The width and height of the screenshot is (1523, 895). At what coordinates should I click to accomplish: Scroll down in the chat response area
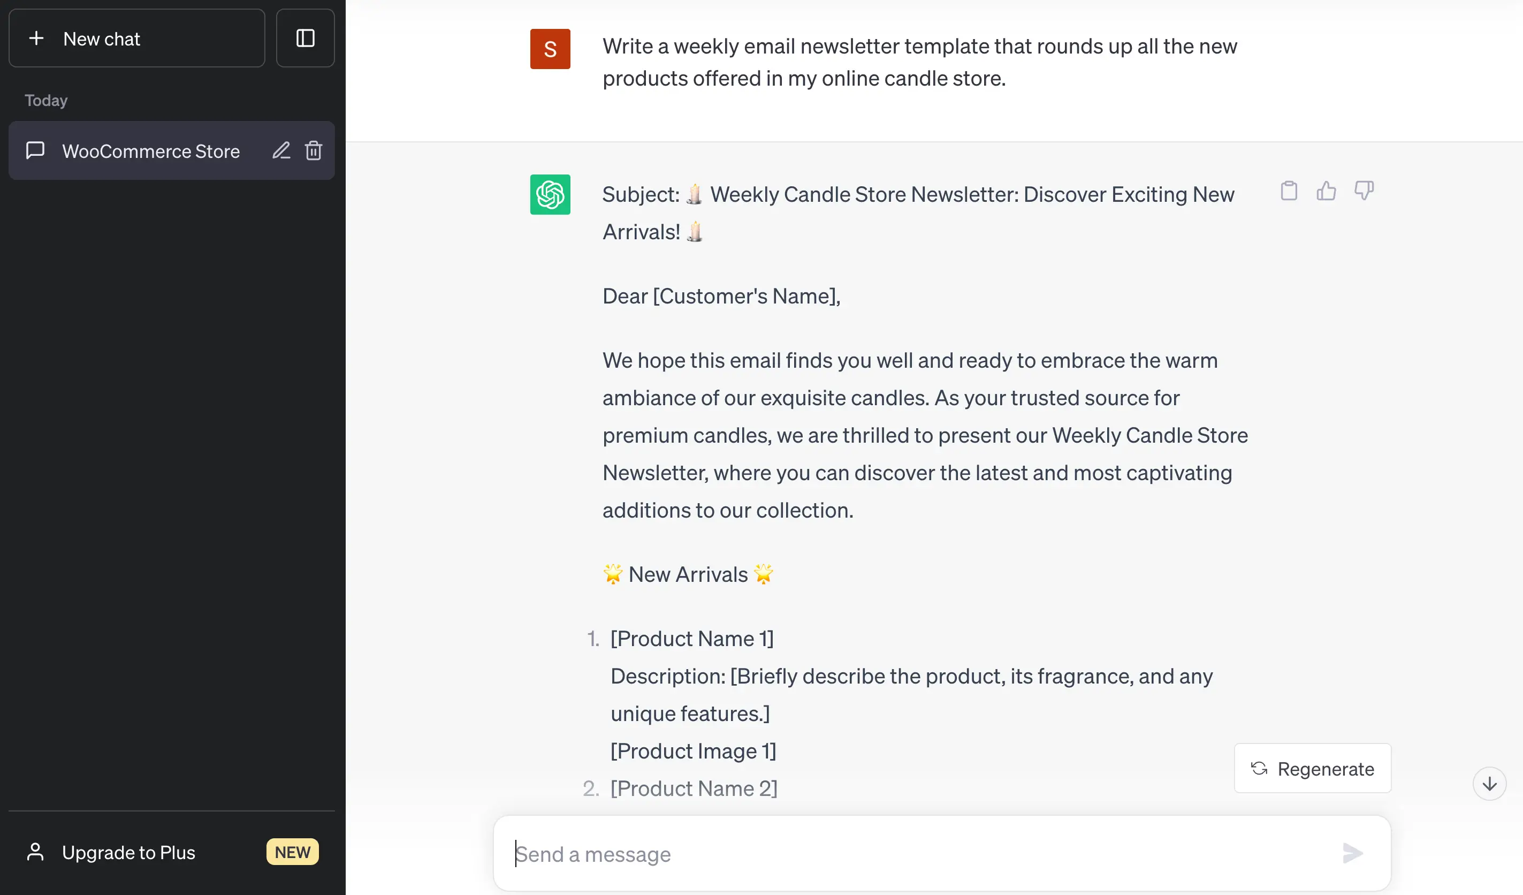pos(1490,784)
